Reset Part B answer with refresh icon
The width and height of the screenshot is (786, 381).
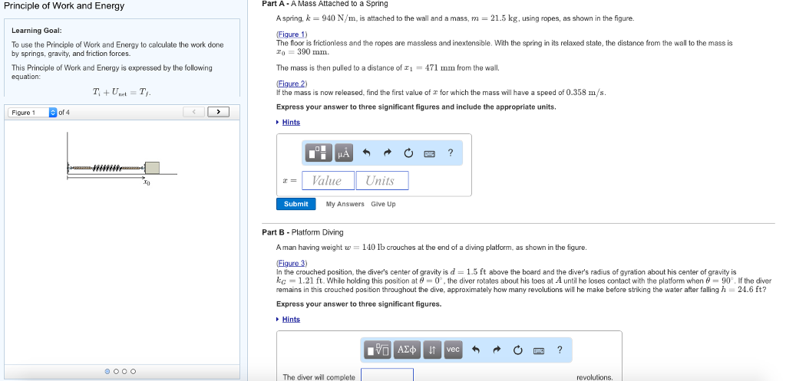tap(518, 350)
